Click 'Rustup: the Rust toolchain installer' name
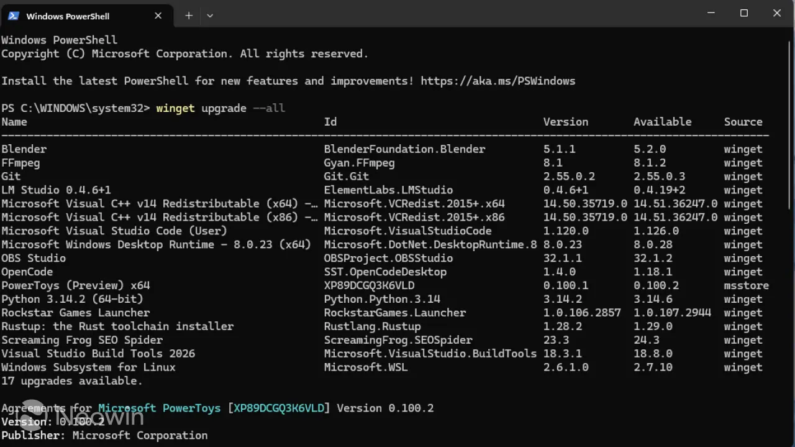This screenshot has width=795, height=447. 118,327
